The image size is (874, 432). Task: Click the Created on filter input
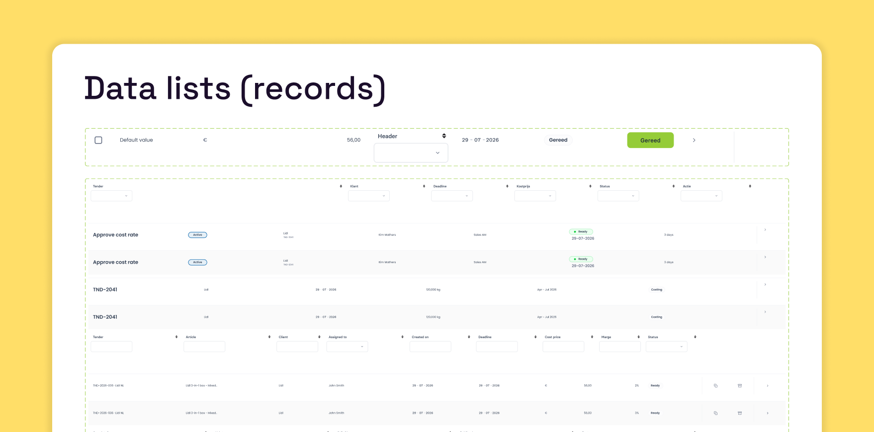pos(430,347)
